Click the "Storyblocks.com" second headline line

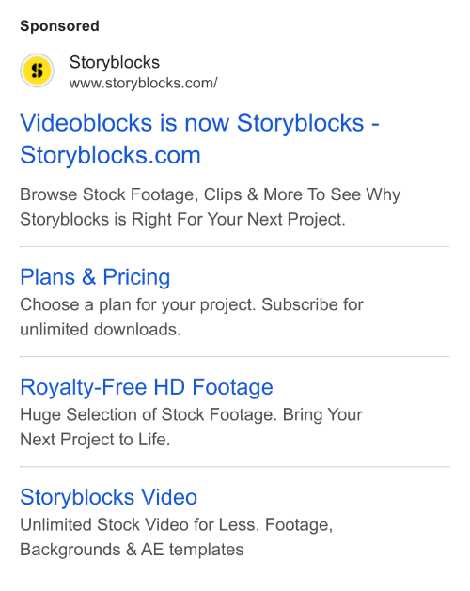[x=110, y=155]
